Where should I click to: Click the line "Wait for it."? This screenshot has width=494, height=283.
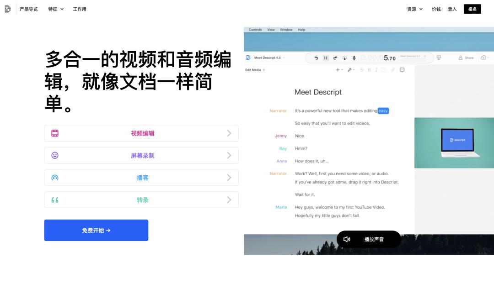pos(305,194)
